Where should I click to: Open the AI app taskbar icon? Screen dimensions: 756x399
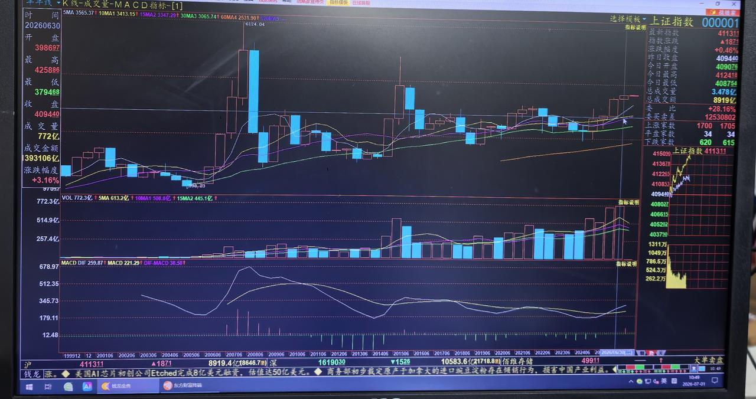87,386
